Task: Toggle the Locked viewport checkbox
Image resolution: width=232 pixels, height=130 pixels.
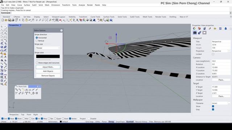Action: coord(213,54)
